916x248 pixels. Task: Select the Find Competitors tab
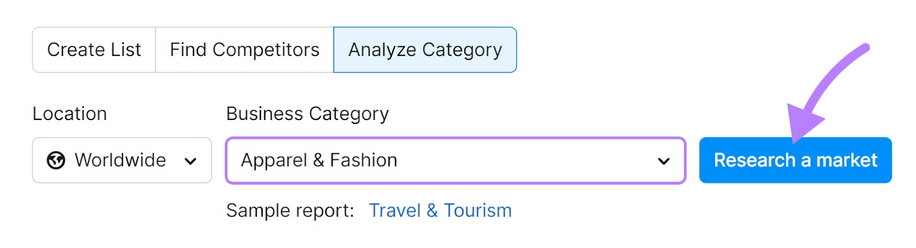[x=244, y=50]
